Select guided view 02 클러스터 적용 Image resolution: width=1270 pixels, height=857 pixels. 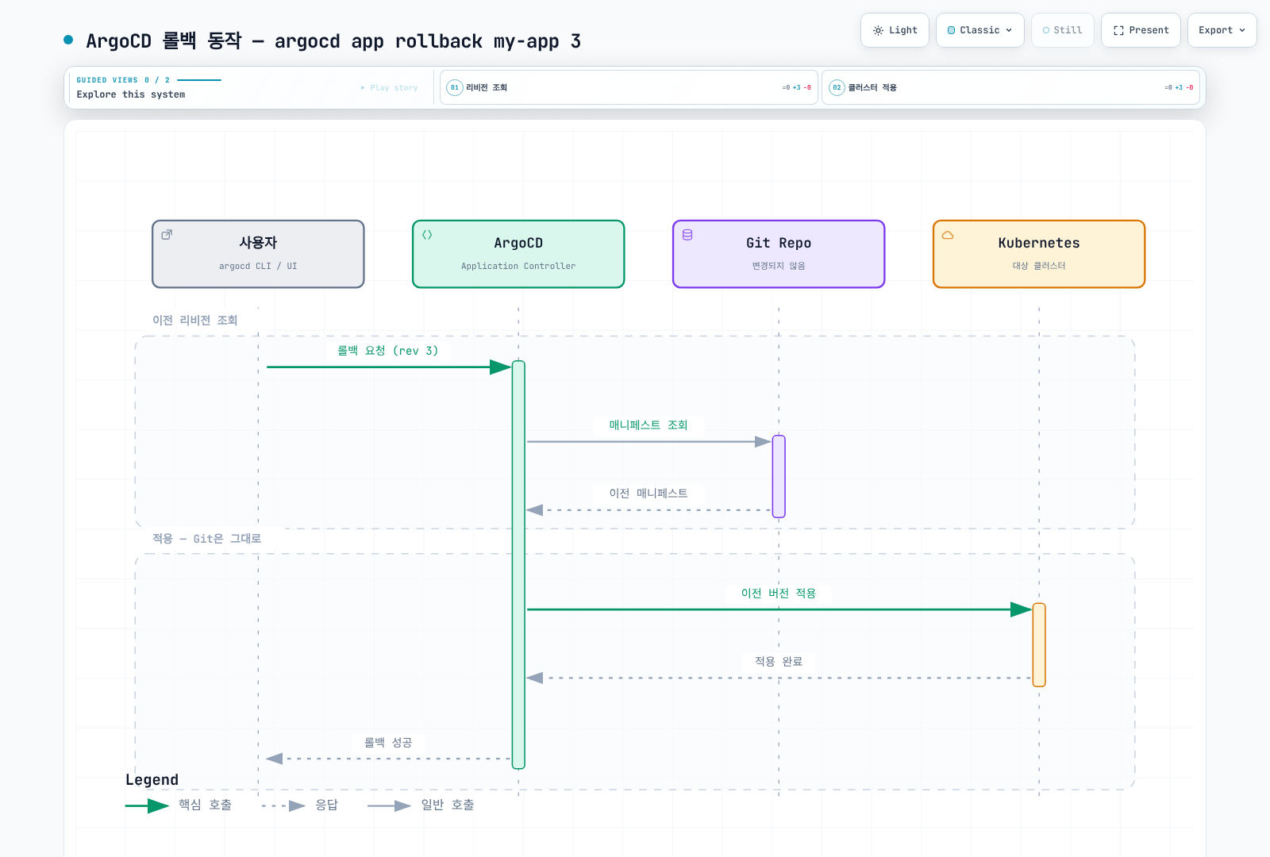1010,87
